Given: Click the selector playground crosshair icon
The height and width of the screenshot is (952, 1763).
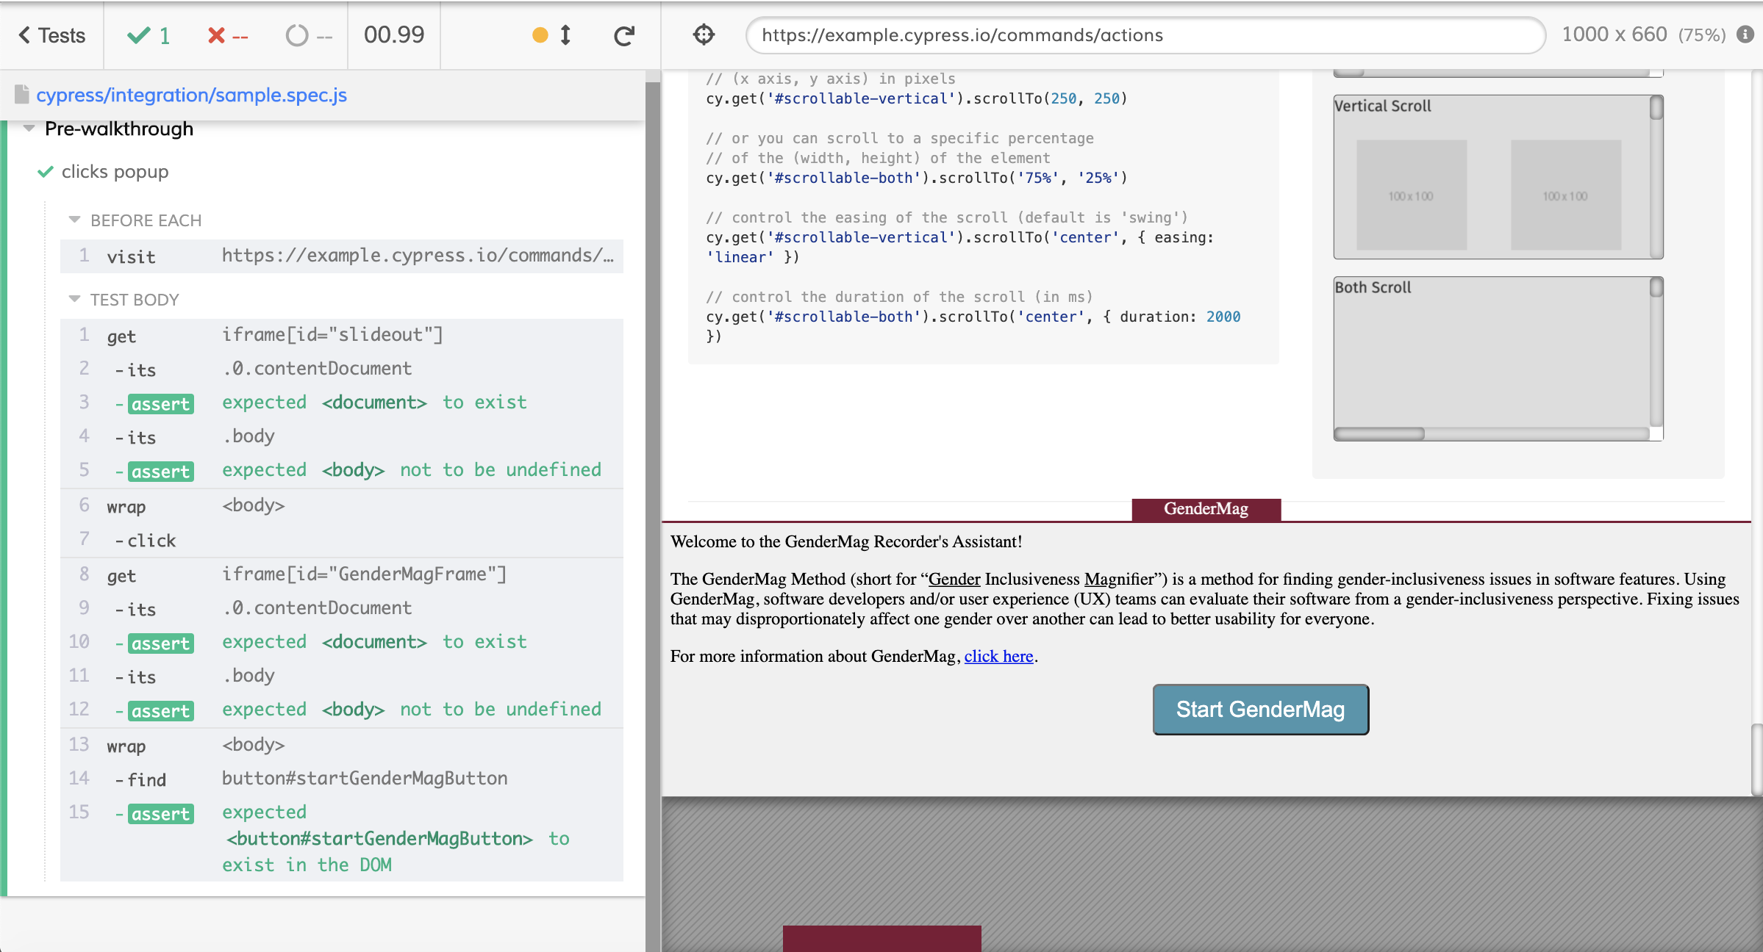Looking at the screenshot, I should coord(704,35).
